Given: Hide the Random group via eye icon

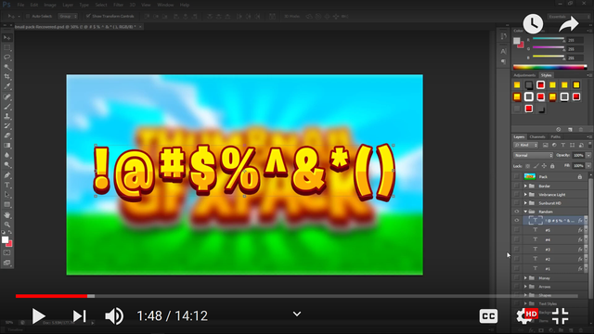Looking at the screenshot, I should click(516, 212).
